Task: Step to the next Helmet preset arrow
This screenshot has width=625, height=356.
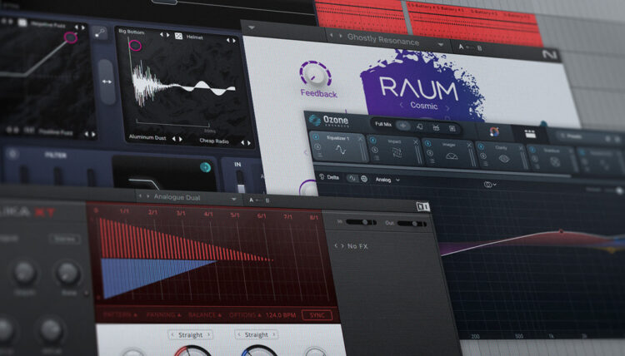Action: click(x=234, y=40)
